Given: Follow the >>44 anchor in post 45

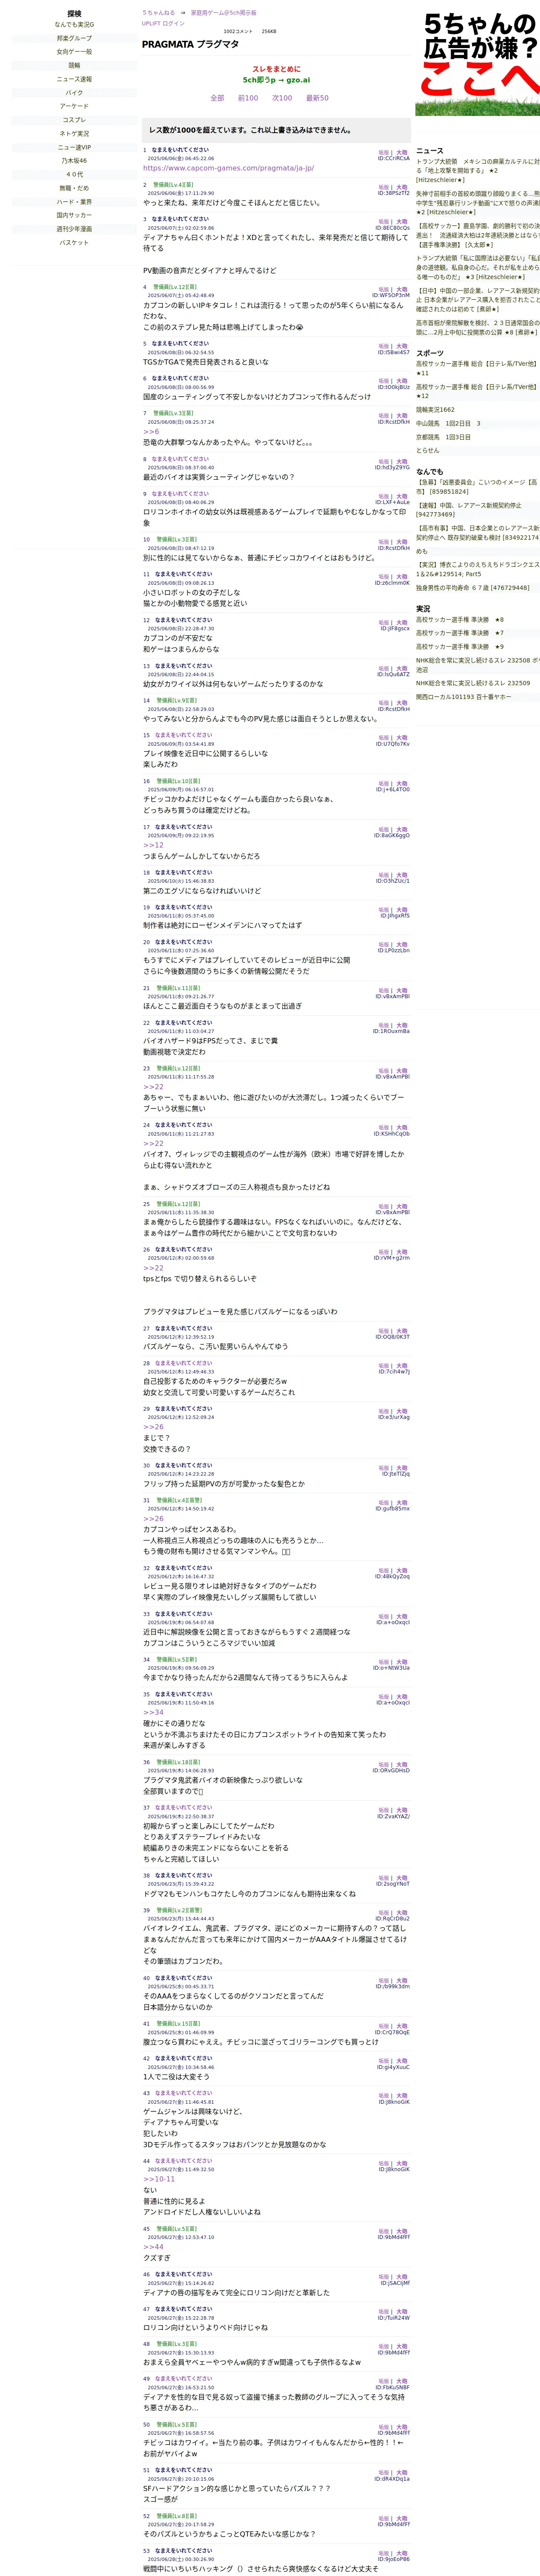Looking at the screenshot, I should point(153,2247).
